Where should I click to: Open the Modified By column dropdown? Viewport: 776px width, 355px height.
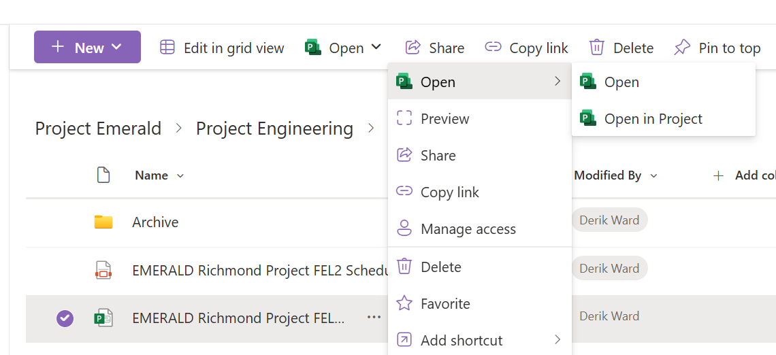coord(653,175)
